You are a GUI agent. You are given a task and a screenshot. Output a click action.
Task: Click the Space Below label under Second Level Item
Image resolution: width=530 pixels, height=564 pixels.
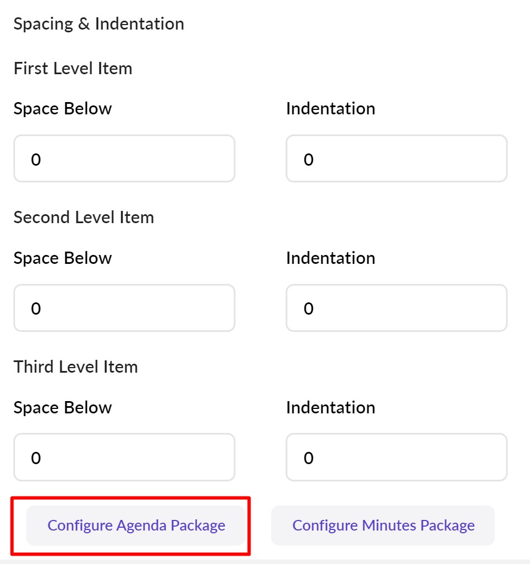coord(63,258)
